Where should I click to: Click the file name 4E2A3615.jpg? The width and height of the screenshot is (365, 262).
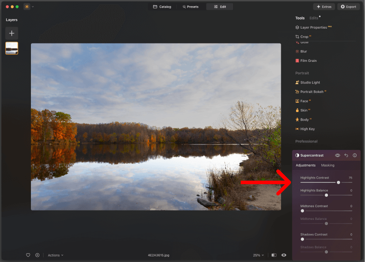point(158,255)
